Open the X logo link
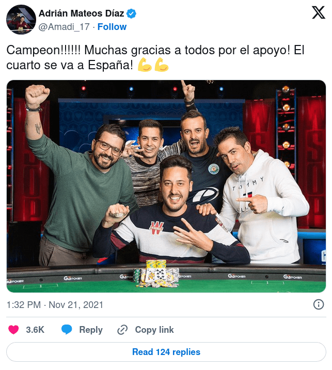This screenshot has height=370, width=332. pyautogui.click(x=319, y=12)
